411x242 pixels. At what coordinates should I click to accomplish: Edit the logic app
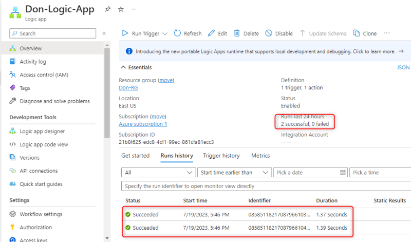[x=217, y=33]
